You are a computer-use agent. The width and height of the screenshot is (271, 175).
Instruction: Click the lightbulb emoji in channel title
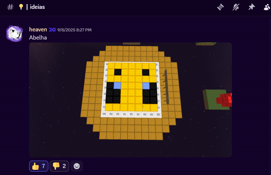click(x=21, y=7)
